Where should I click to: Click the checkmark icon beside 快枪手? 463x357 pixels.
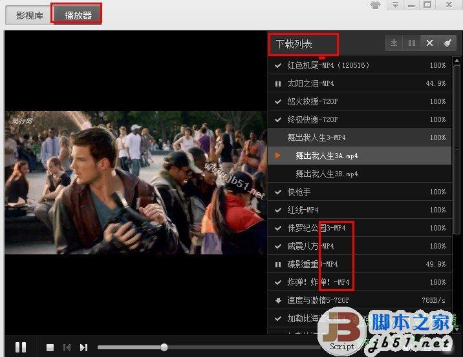point(278,192)
